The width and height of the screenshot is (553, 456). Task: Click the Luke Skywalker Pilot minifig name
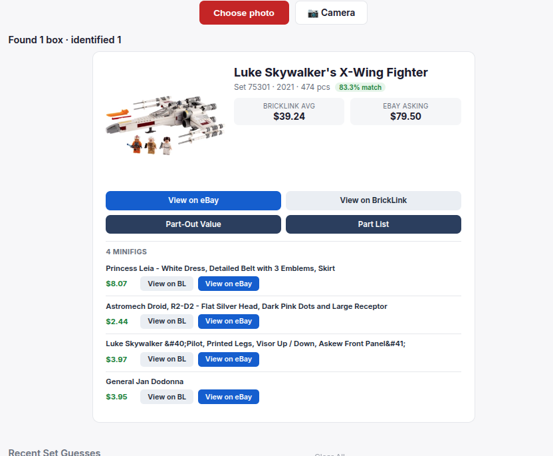pyautogui.click(x=255, y=343)
